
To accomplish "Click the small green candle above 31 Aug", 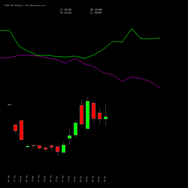I will [70, 137].
